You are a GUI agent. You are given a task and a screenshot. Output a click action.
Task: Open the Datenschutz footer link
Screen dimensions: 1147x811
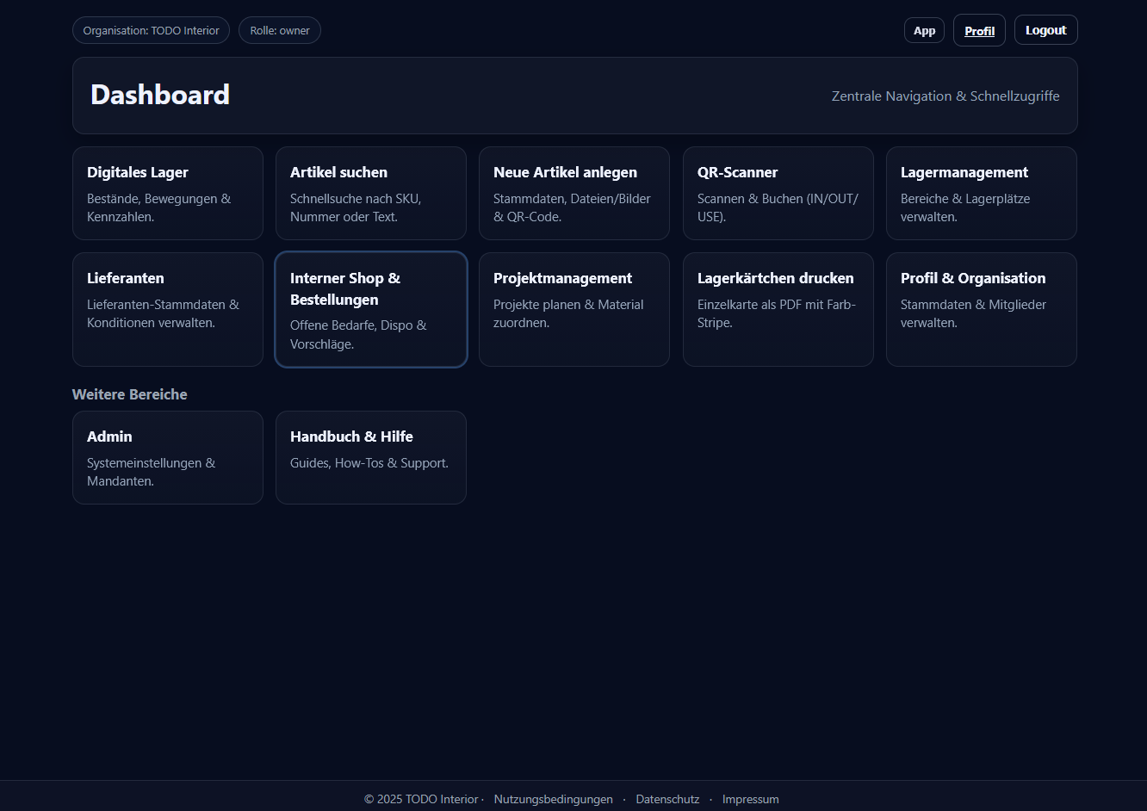(x=667, y=799)
